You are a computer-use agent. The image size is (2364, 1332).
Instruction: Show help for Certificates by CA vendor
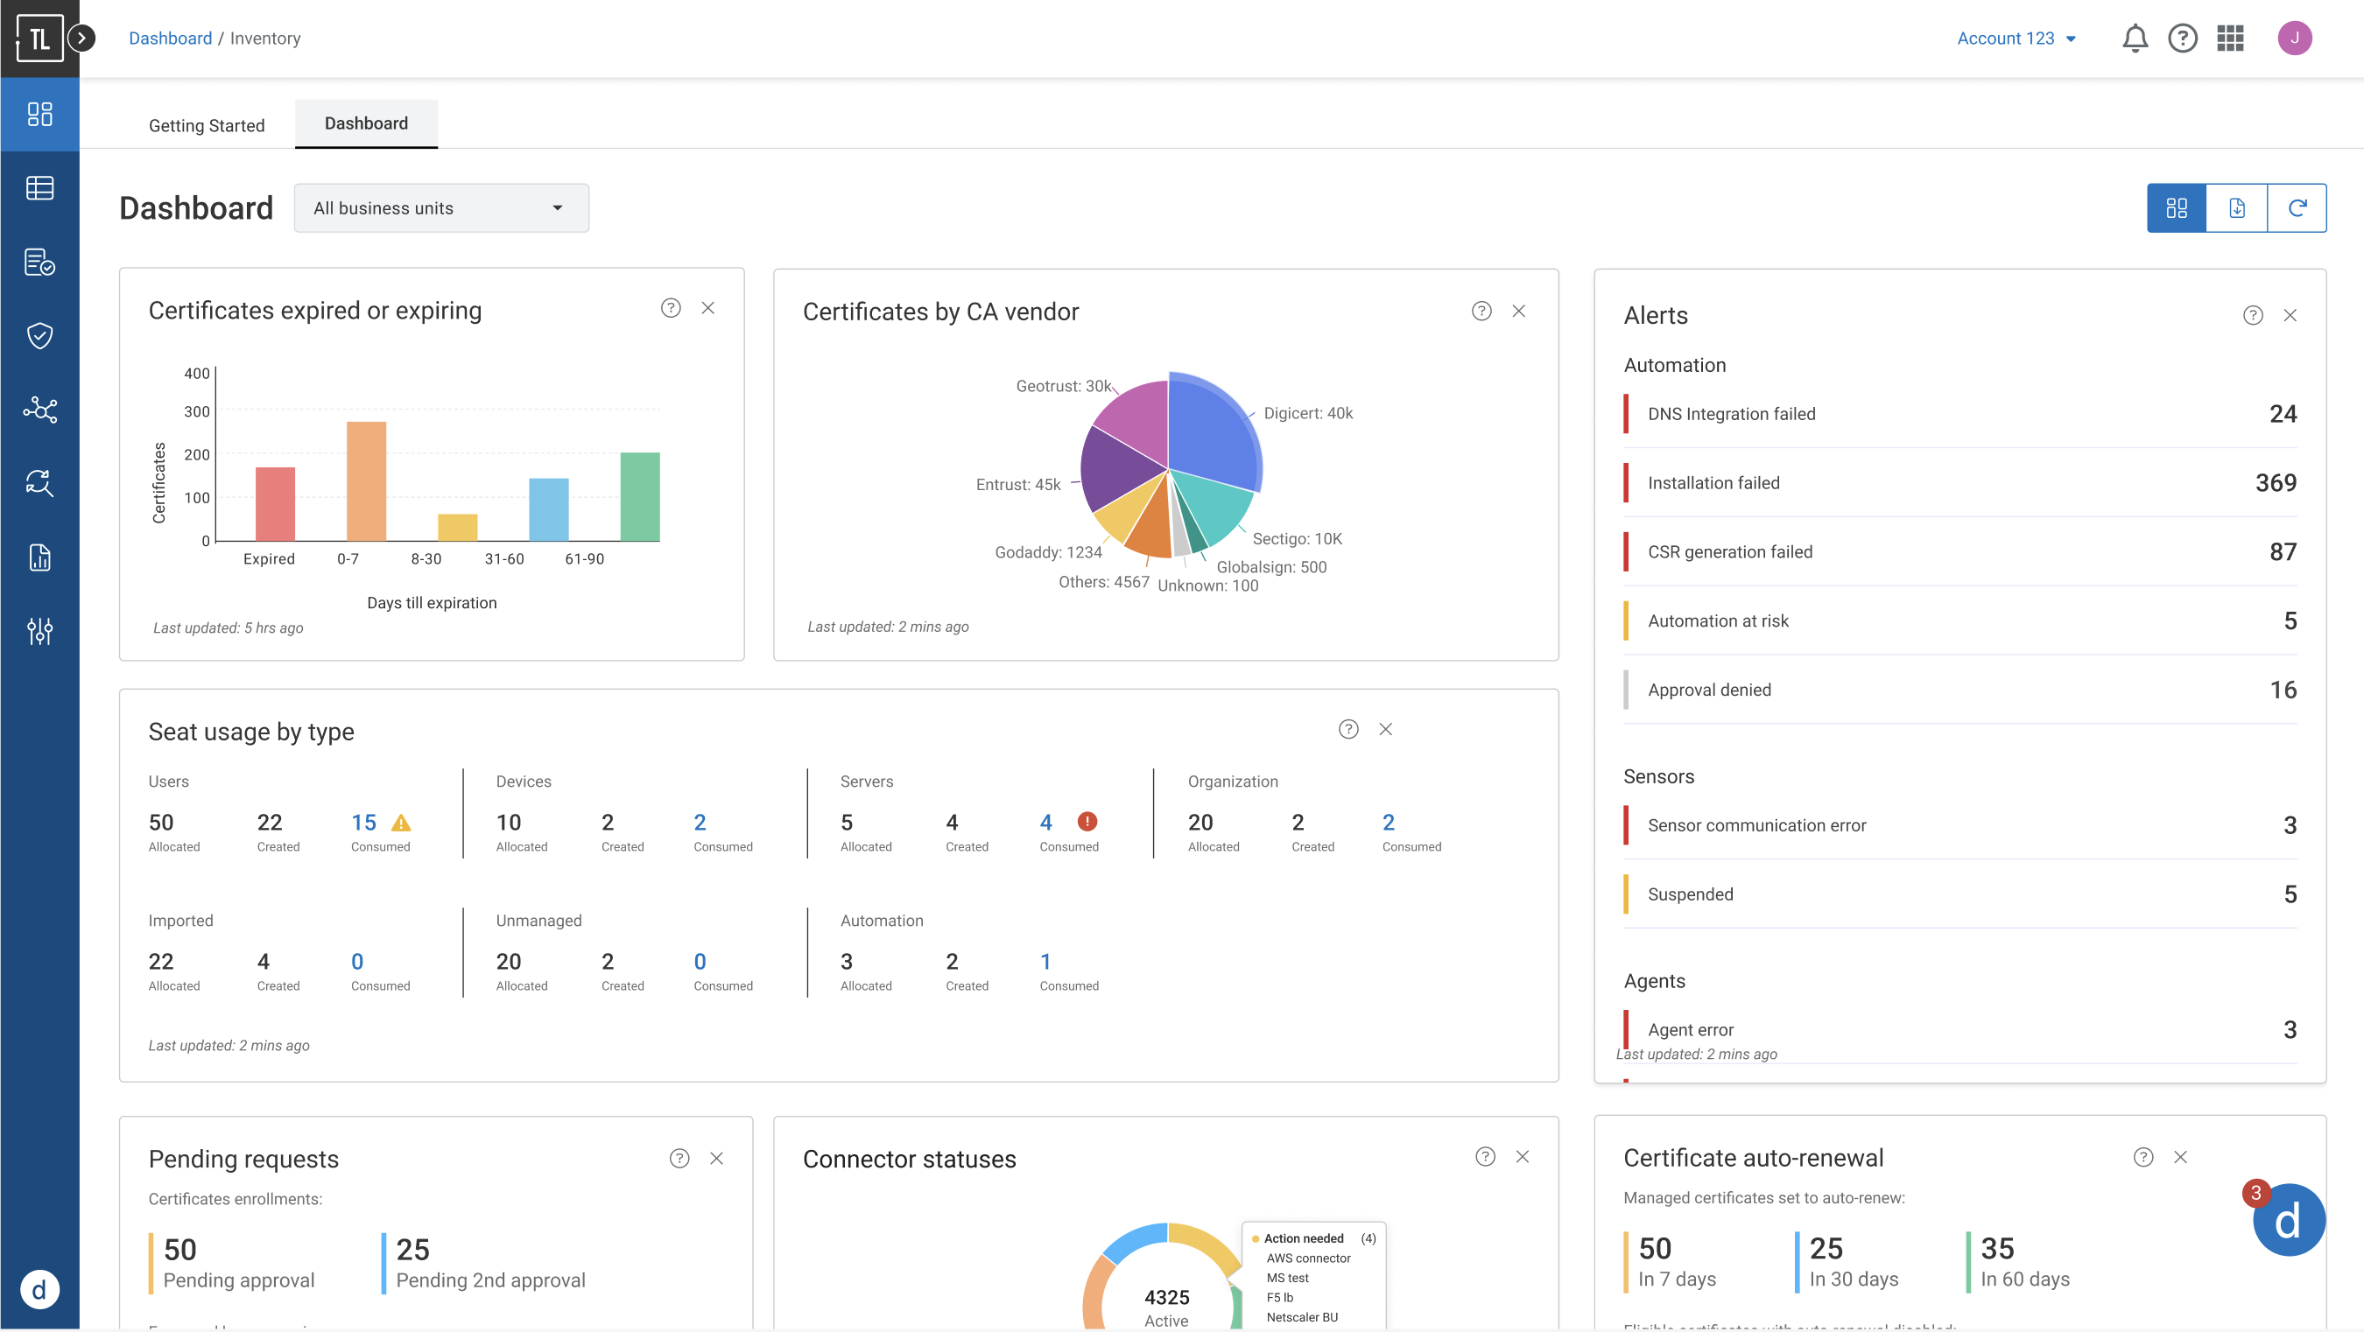tap(1481, 311)
